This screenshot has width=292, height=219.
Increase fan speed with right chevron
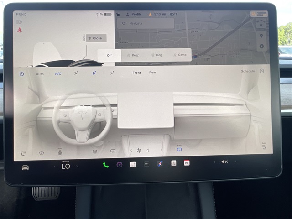tap(161, 150)
